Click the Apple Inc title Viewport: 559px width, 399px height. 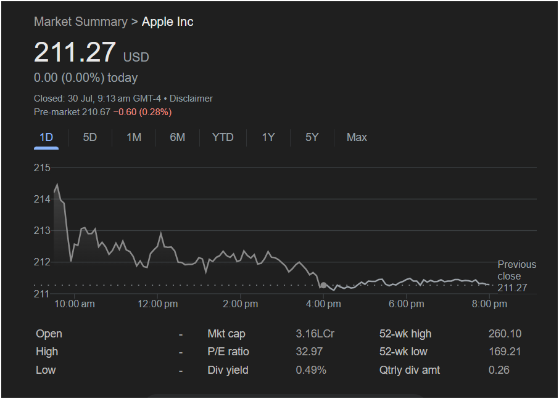pyautogui.click(x=168, y=22)
